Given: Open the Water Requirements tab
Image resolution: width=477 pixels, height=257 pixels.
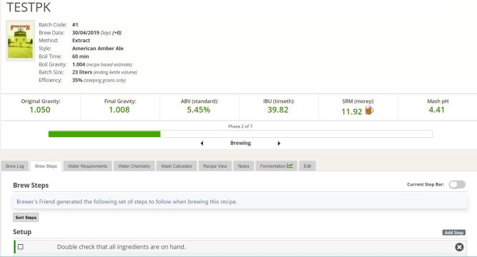Looking at the screenshot, I should click(88, 166).
